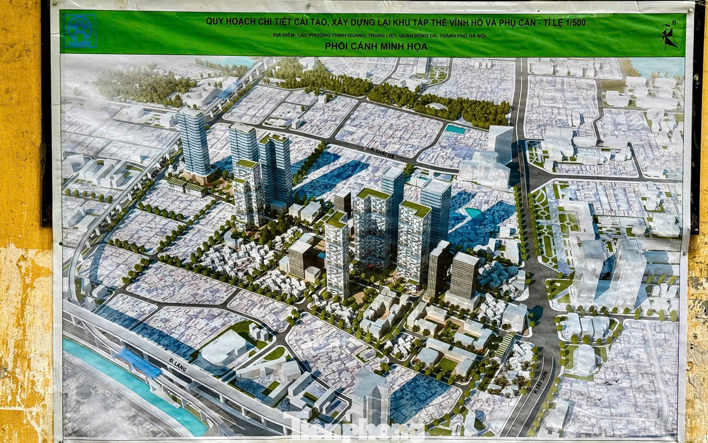Click the north compass symbol marked B
This screenshot has width=708, height=443.
(x=669, y=35)
